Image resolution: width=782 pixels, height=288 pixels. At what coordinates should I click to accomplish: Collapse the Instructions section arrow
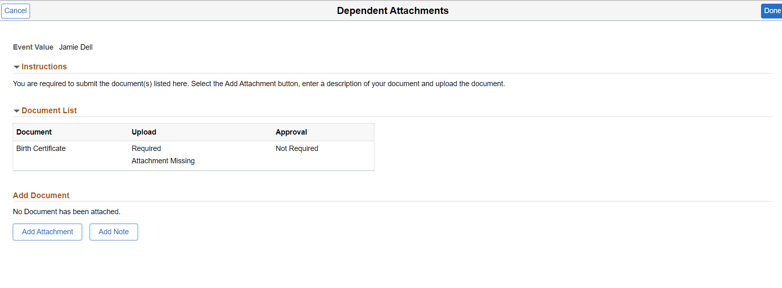click(x=16, y=67)
